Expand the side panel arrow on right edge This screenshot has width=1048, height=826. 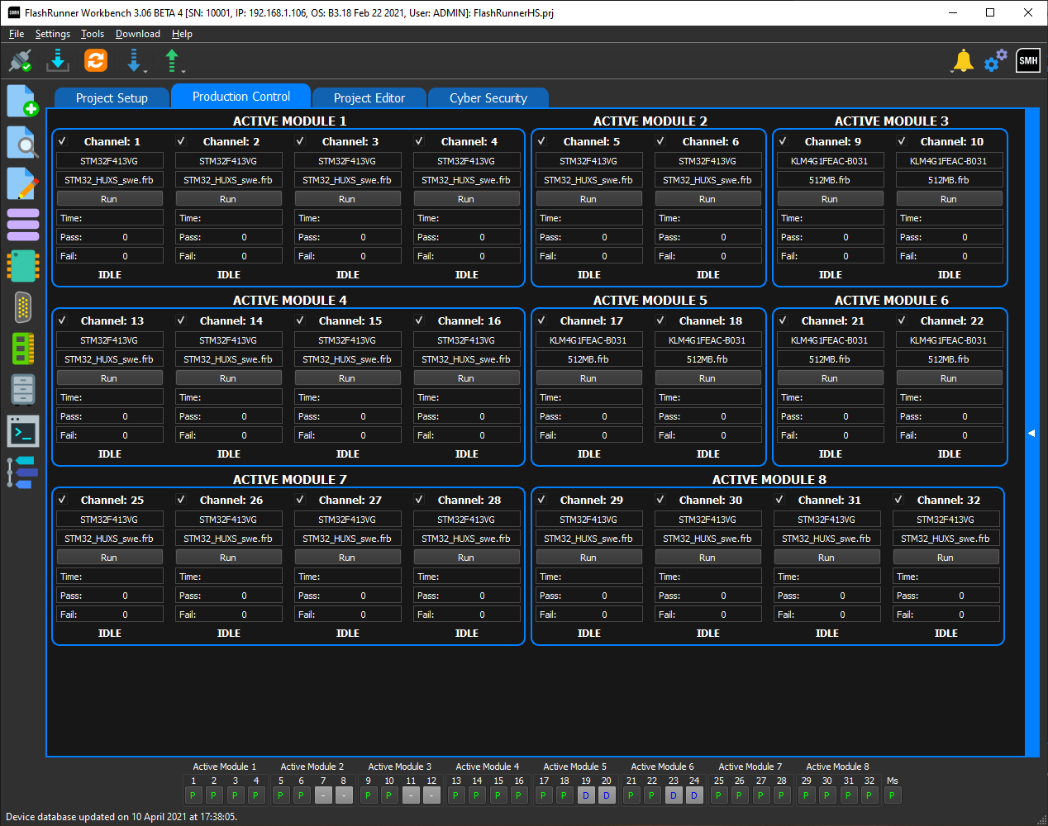tap(1031, 433)
